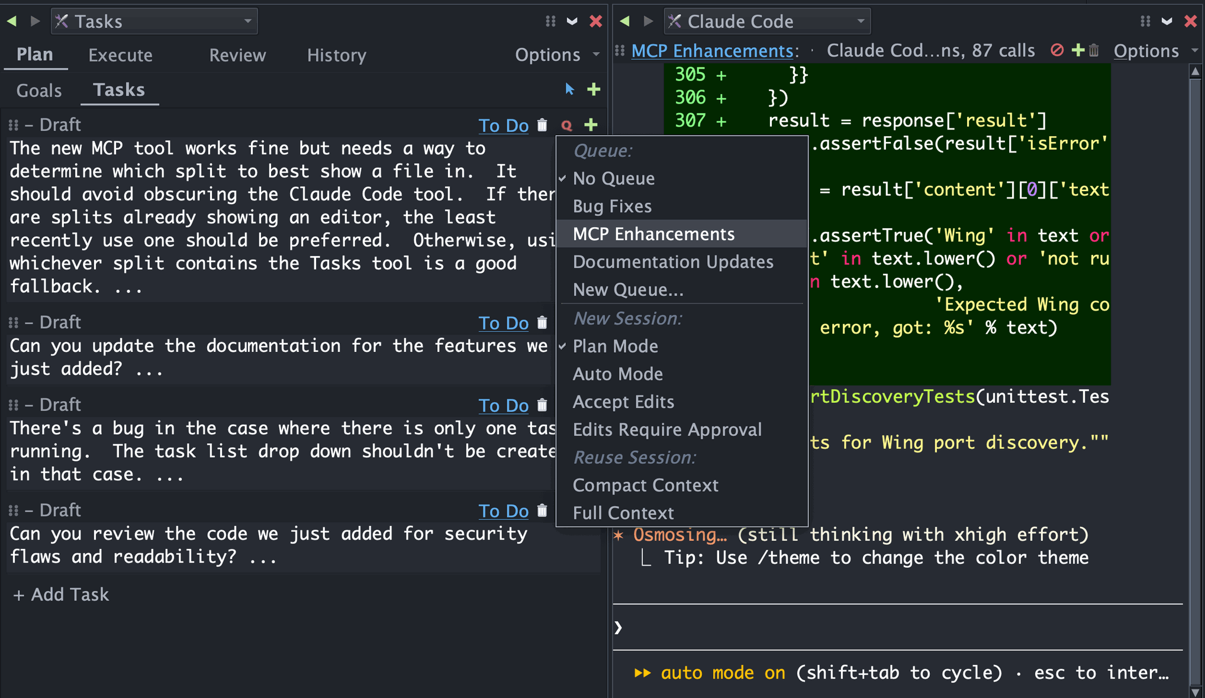The image size is (1205, 698).
Task: Select New Queue... menu entry
Action: click(x=682, y=289)
